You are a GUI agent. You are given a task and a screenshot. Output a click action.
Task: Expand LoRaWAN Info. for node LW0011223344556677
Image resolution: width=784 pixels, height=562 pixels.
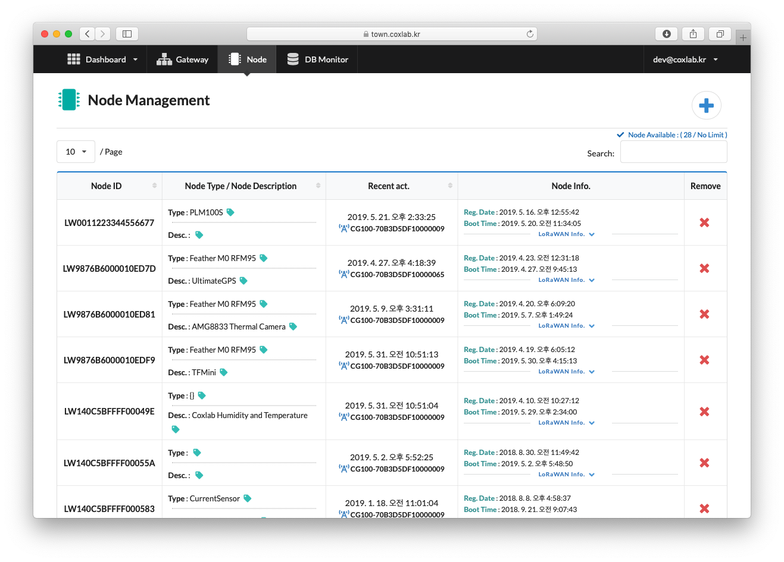click(566, 234)
